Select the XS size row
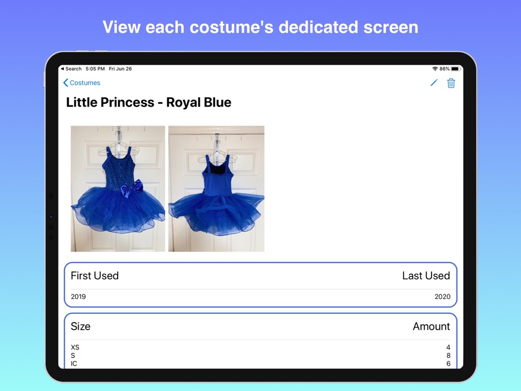The height and width of the screenshot is (391, 521). (75, 347)
